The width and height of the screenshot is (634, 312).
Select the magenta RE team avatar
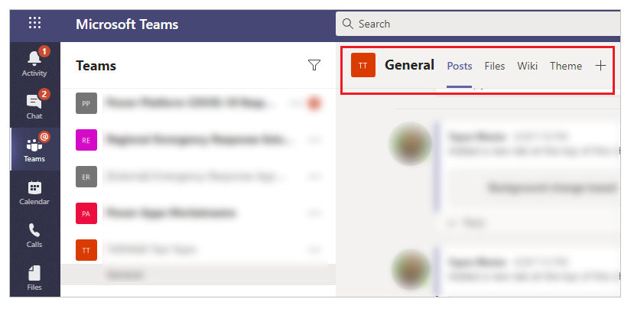(x=86, y=140)
